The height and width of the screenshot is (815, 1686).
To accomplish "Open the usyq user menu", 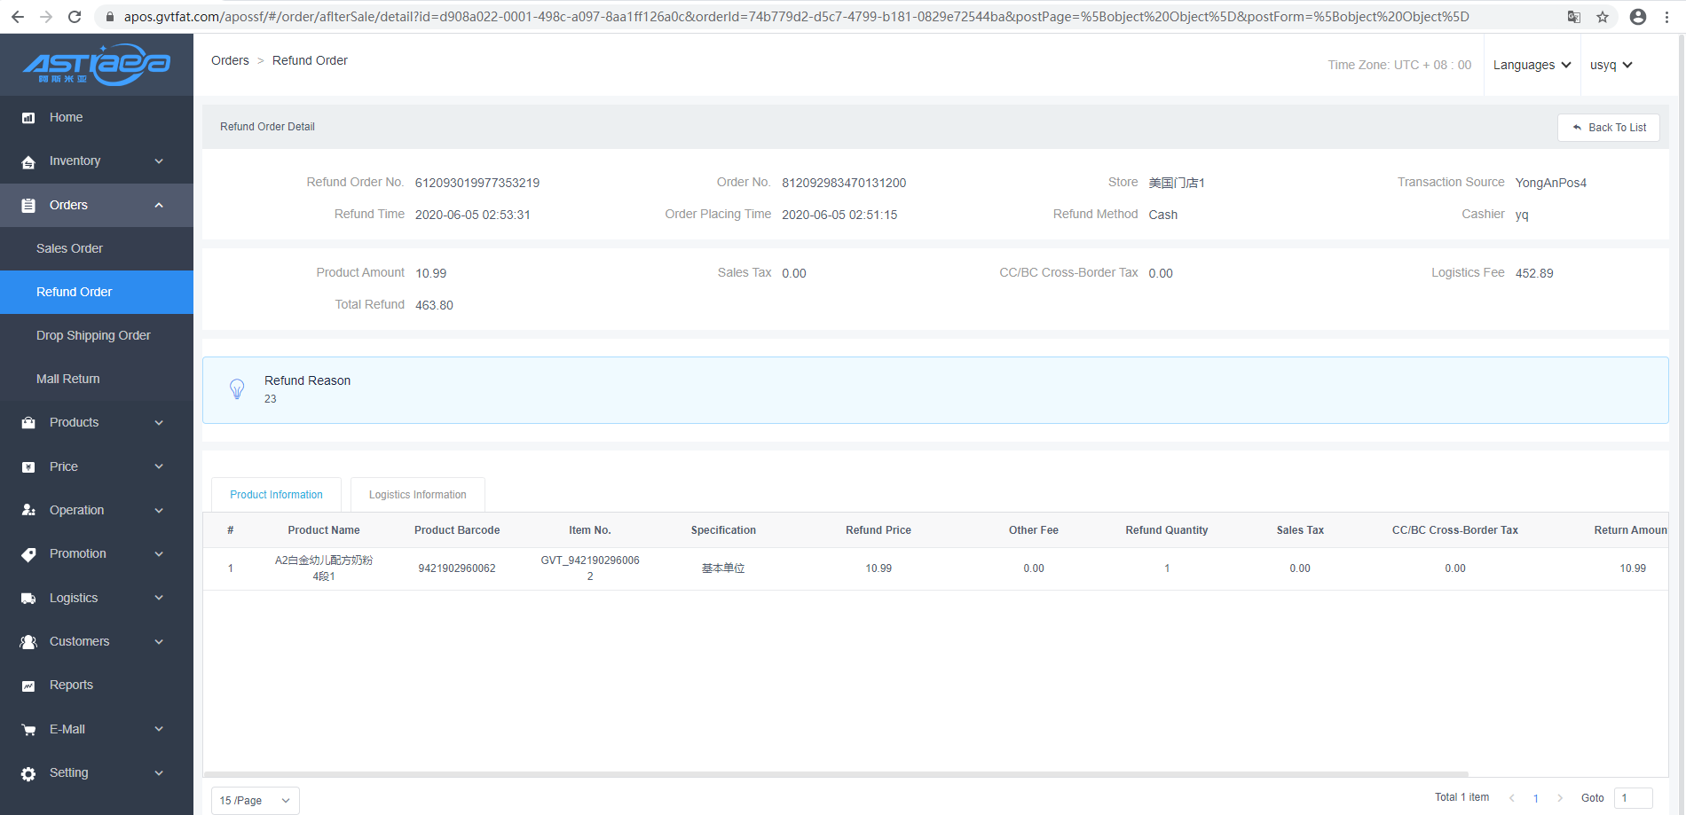I will (x=1611, y=65).
